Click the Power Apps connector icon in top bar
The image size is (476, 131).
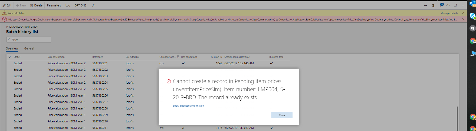click(x=425, y=5)
